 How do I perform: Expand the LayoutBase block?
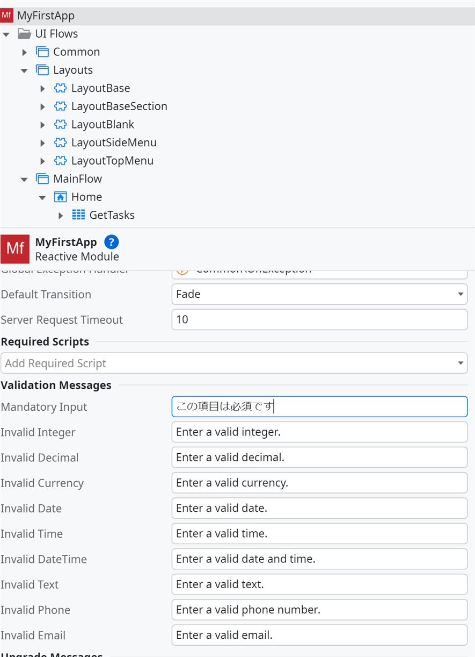click(42, 88)
